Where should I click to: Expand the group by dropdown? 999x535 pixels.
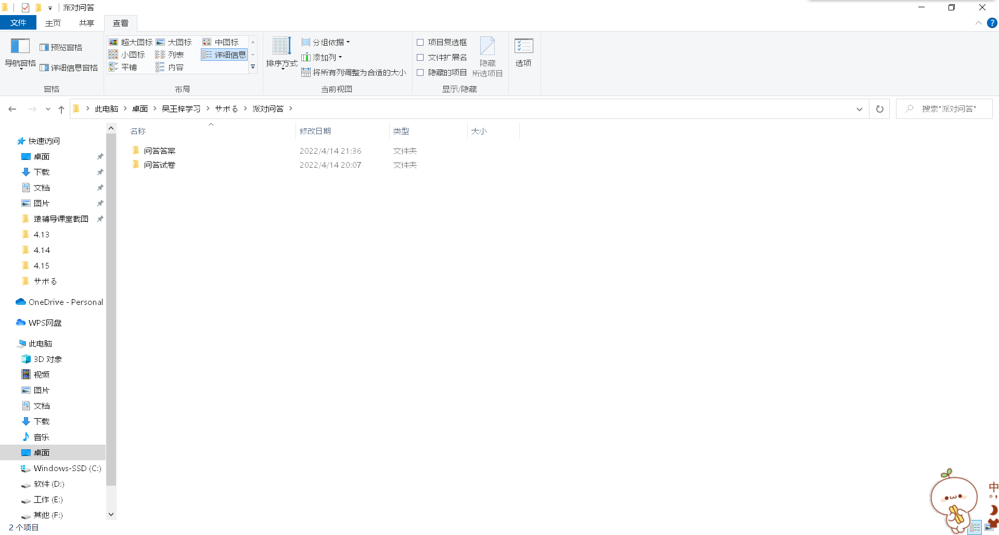click(x=326, y=42)
